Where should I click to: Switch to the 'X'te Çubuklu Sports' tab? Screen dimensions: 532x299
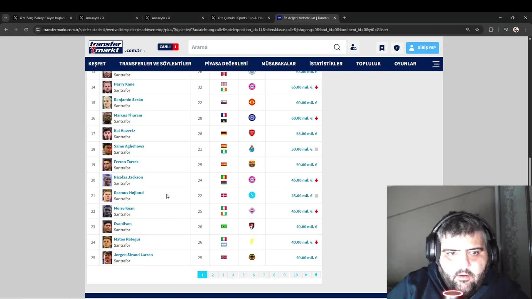click(241, 18)
